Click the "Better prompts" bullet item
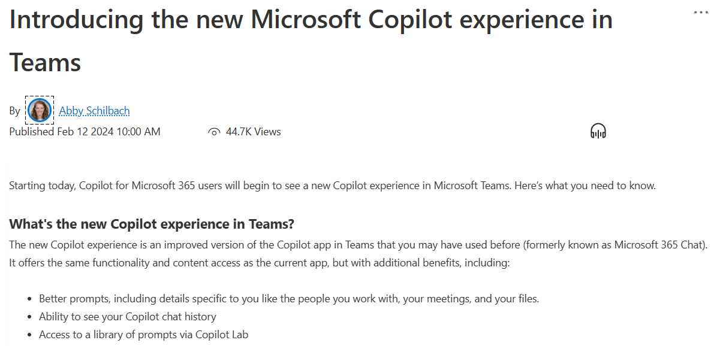 coord(289,299)
